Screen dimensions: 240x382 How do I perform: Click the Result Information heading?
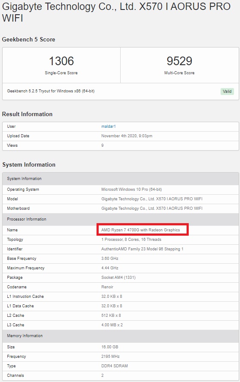tap(27, 114)
